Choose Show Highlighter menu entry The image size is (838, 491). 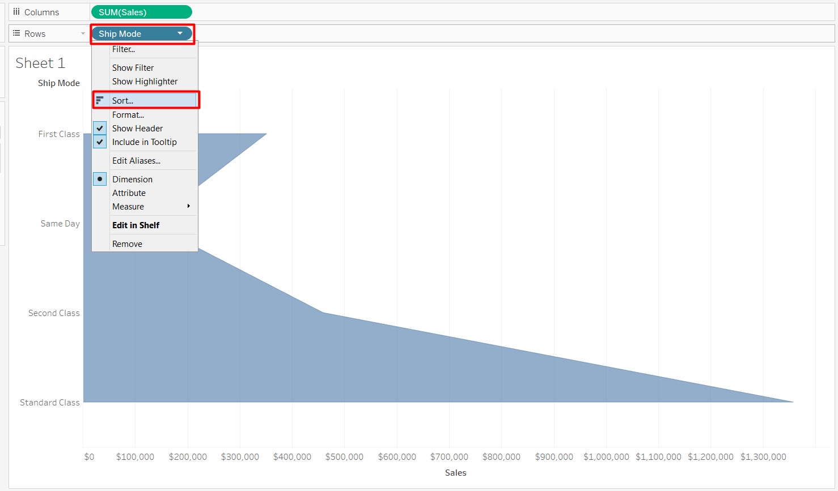(x=145, y=82)
